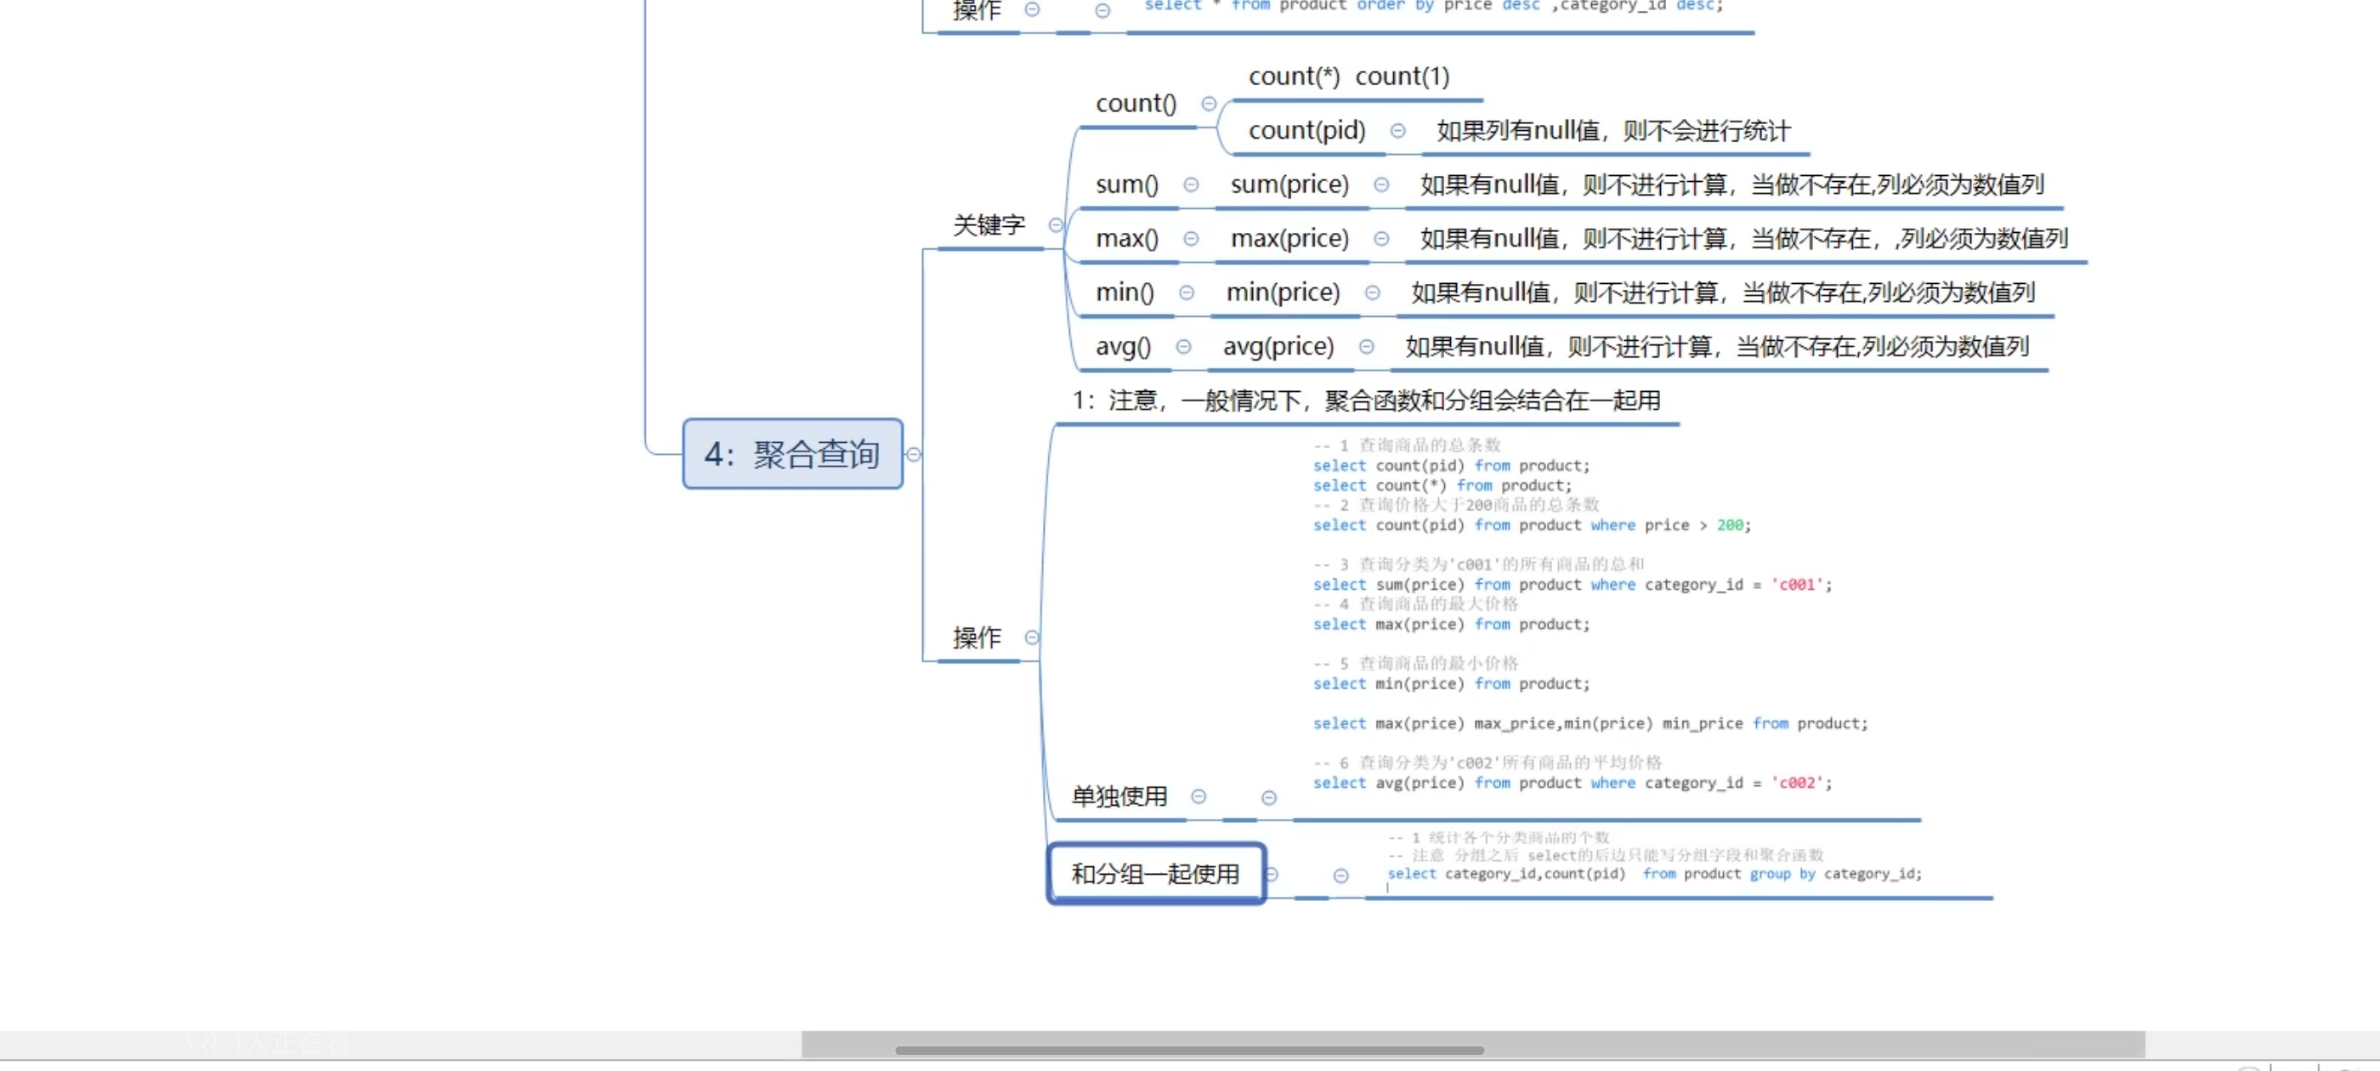Screen dimensions: 2380x1071
Task: Select the 单独使用 node
Action: click(x=1119, y=796)
